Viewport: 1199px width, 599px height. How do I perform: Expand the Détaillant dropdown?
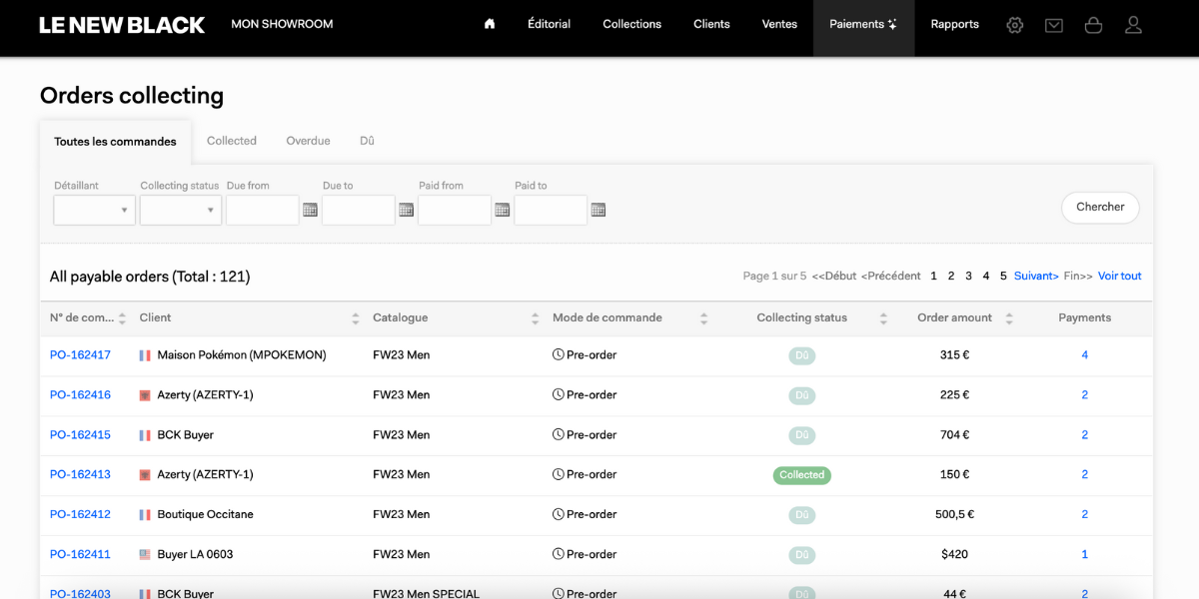[95, 210]
